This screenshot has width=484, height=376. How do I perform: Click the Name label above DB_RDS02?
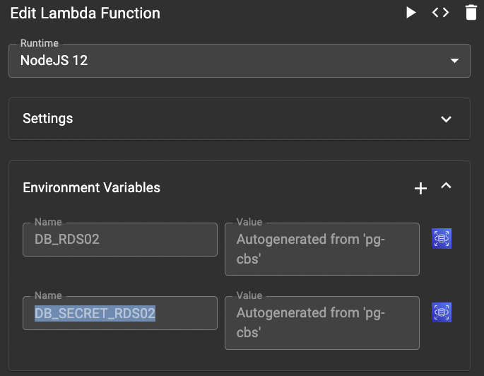(x=48, y=222)
